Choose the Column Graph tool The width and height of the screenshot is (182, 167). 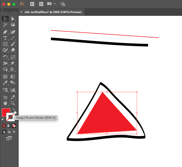13,90
